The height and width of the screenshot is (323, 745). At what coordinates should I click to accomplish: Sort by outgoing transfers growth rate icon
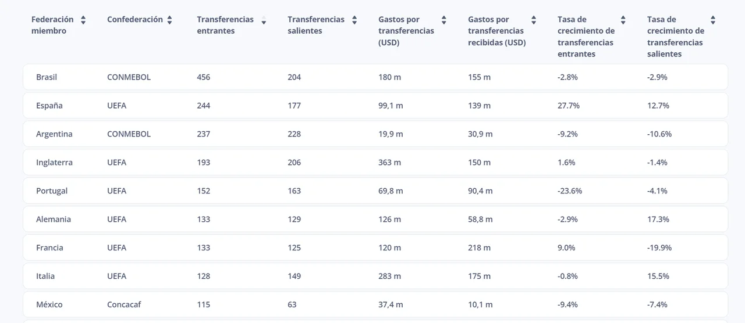(x=713, y=20)
